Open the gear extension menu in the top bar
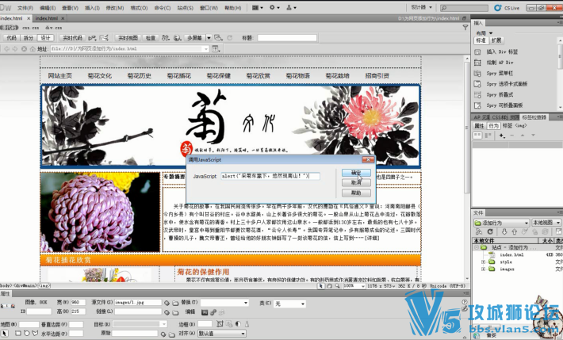Image resolution: width=563 pixels, height=340 pixels. tap(273, 7)
